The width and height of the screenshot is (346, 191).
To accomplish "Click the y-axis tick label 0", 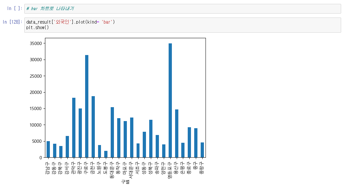I will [41, 158].
